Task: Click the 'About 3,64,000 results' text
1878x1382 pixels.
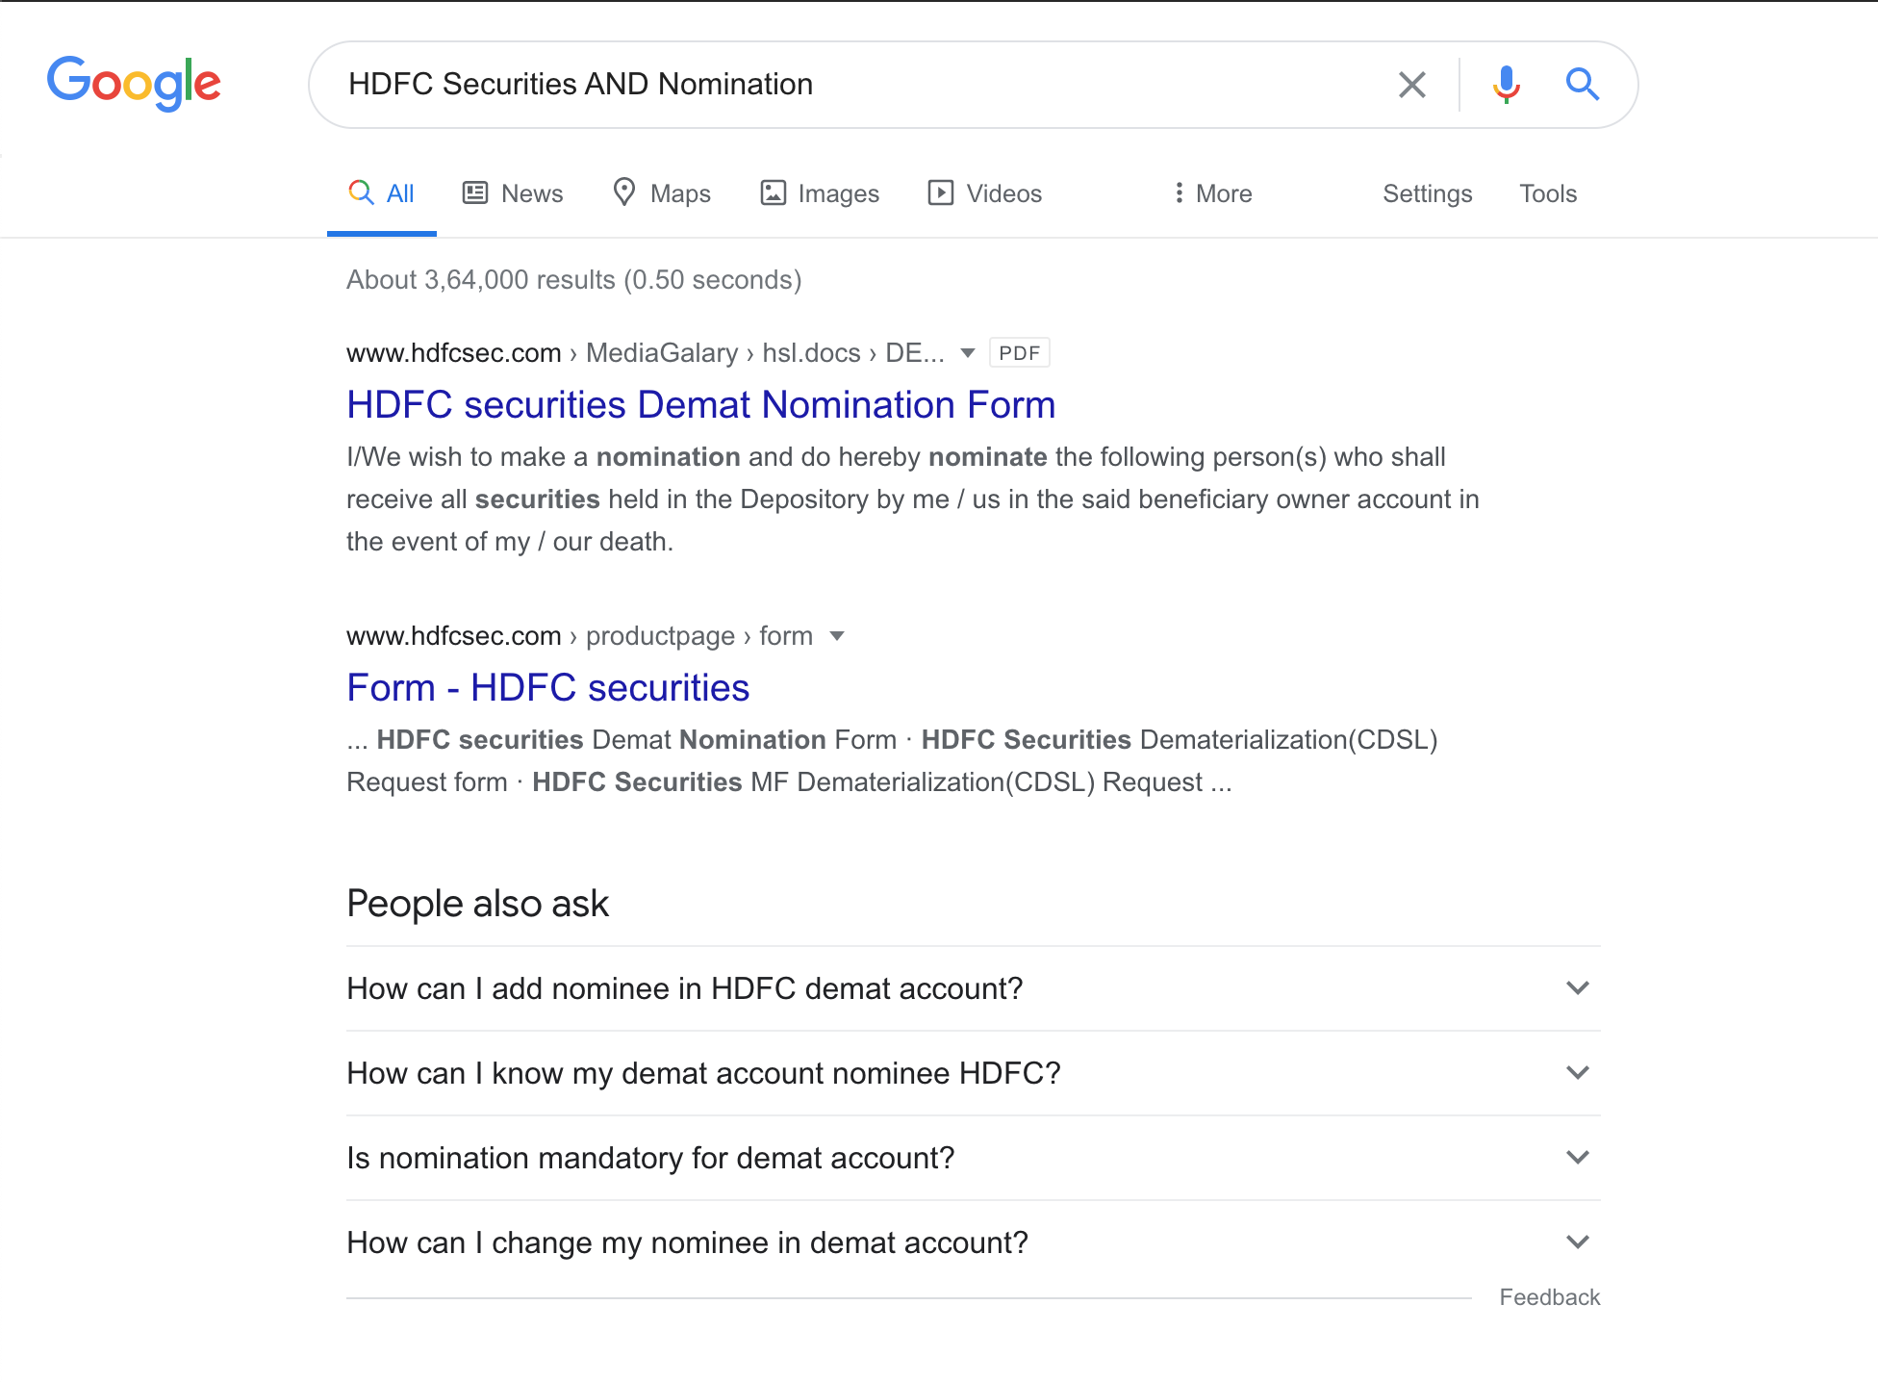Action: pos(574,280)
